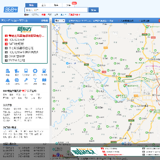Open the KTV microphone icon
This screenshot has width=160, height=160.
[x=26, y=80]
